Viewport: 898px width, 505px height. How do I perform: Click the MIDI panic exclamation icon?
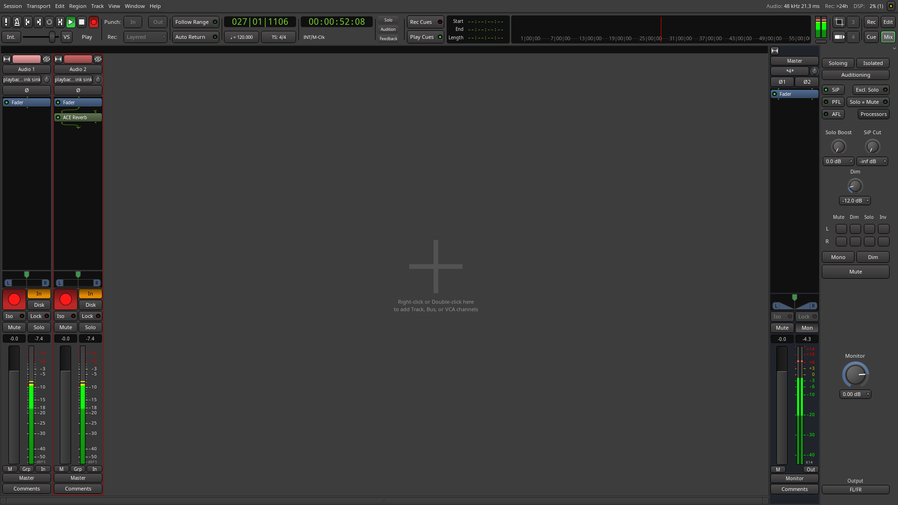[6, 22]
